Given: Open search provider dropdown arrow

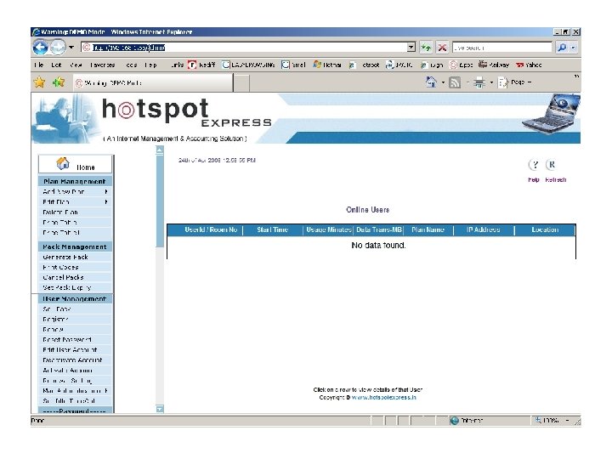Looking at the screenshot, I should click(x=573, y=48).
